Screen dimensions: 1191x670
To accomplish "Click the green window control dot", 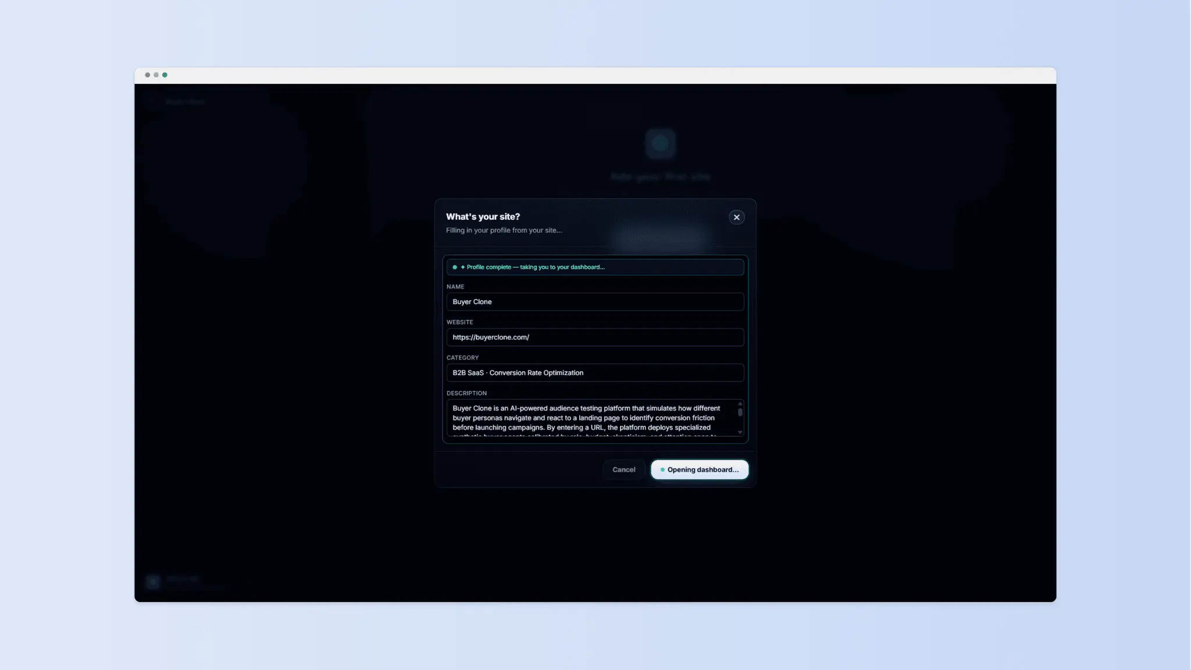I will coord(165,75).
